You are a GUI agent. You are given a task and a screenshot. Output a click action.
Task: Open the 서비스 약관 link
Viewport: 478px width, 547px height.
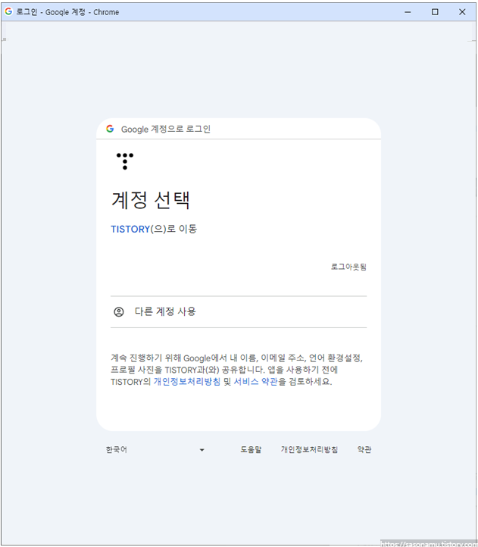point(255,382)
